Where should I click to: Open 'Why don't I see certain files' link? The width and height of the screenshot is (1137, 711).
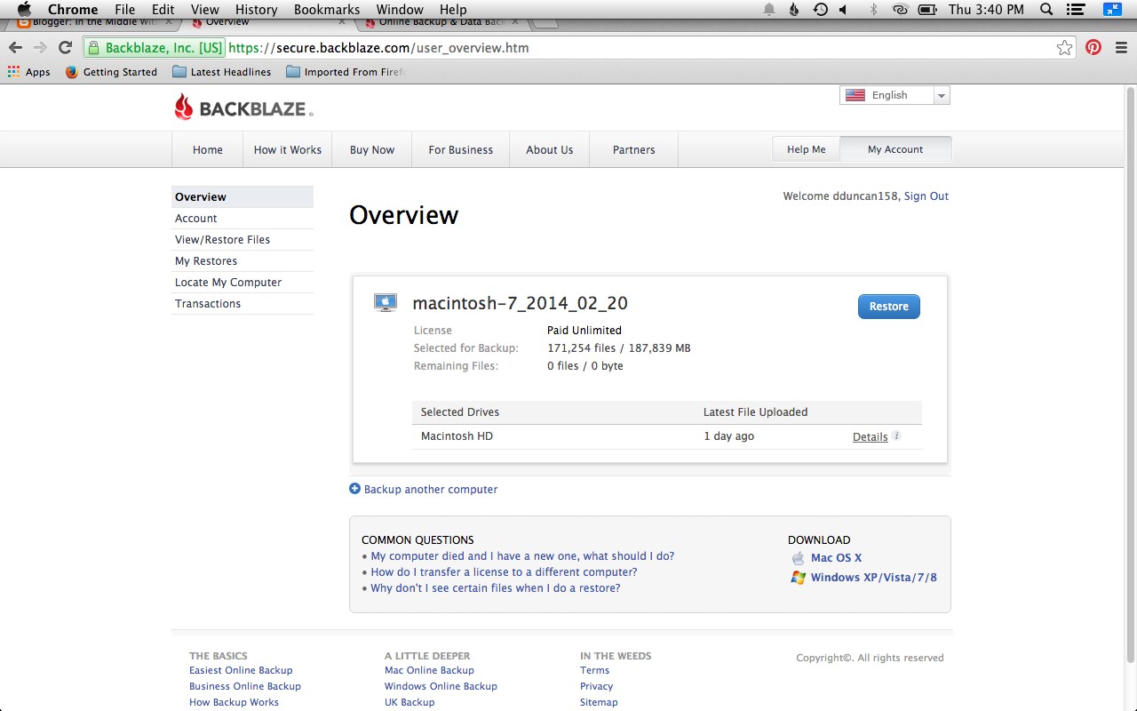[x=496, y=588]
